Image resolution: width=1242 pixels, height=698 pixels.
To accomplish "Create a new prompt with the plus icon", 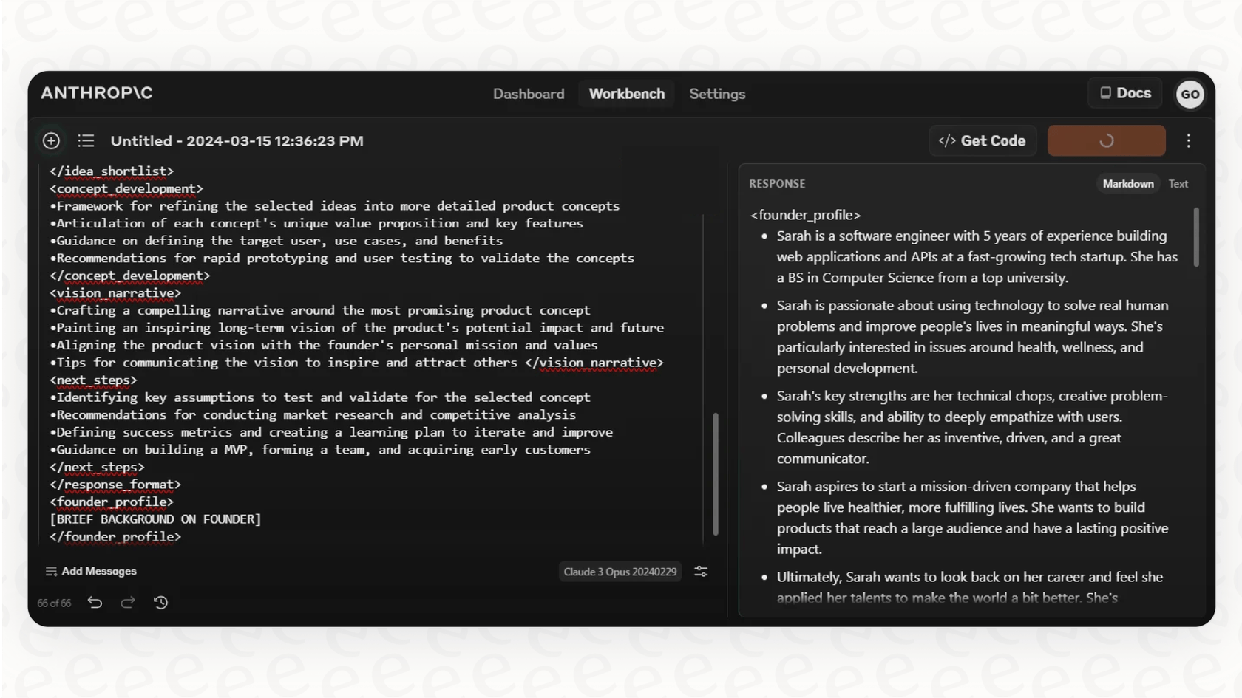I will coord(50,140).
